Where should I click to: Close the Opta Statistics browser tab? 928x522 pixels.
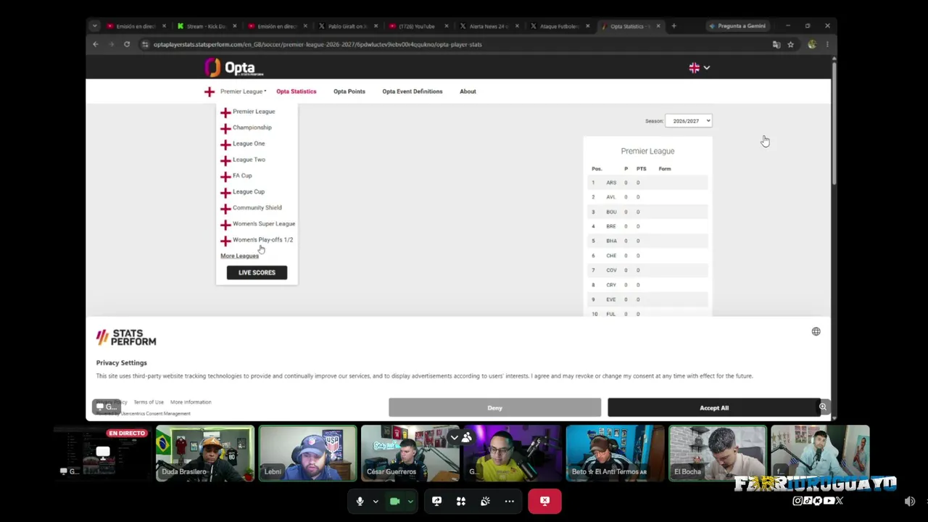[x=658, y=26]
